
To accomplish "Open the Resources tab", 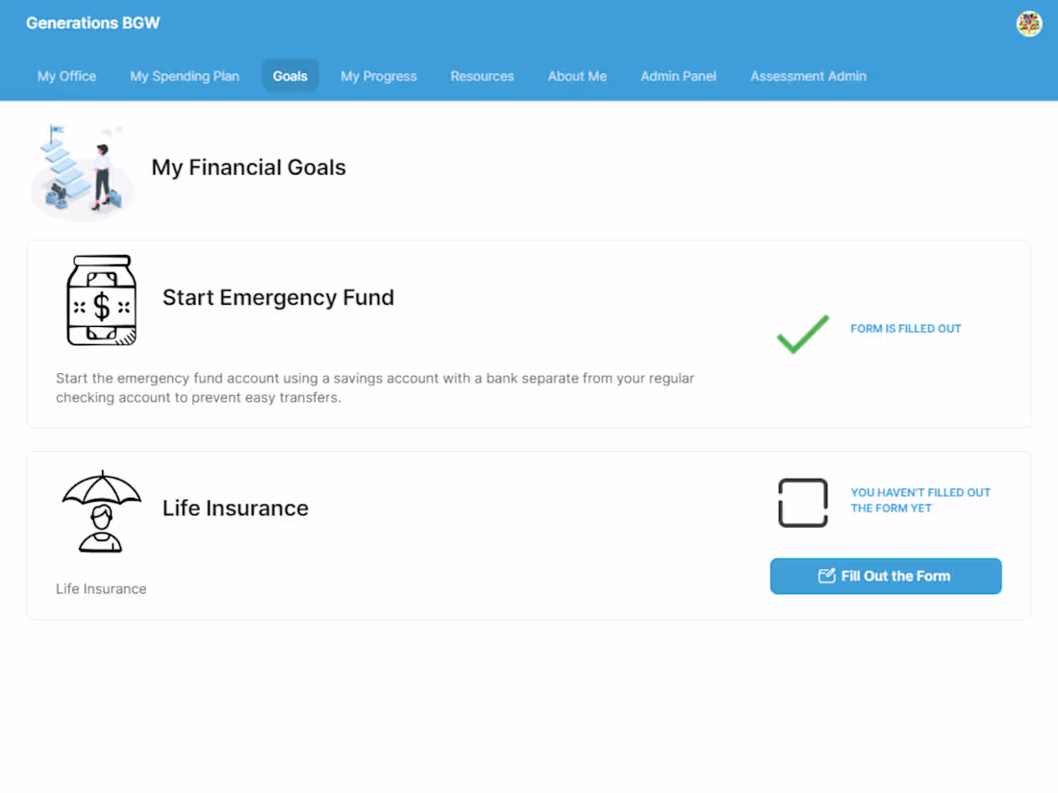I will click(483, 76).
